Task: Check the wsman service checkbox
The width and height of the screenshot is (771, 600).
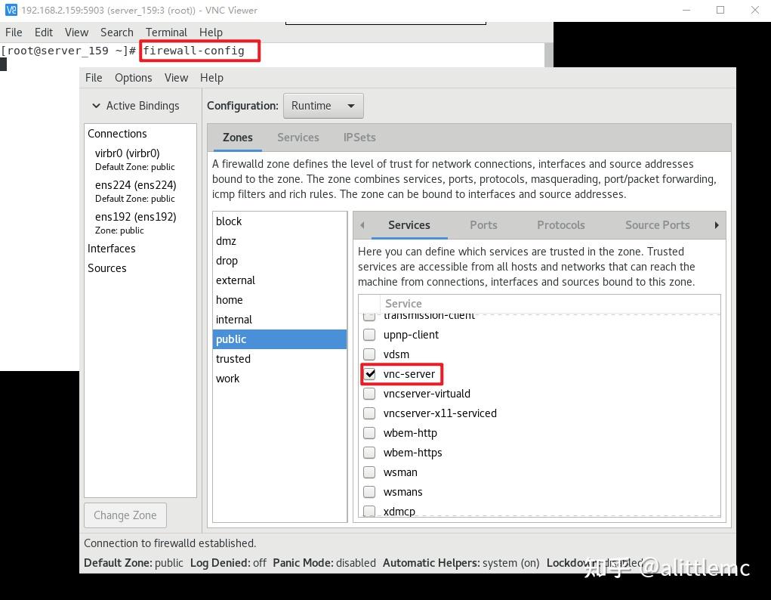Action: click(x=369, y=472)
